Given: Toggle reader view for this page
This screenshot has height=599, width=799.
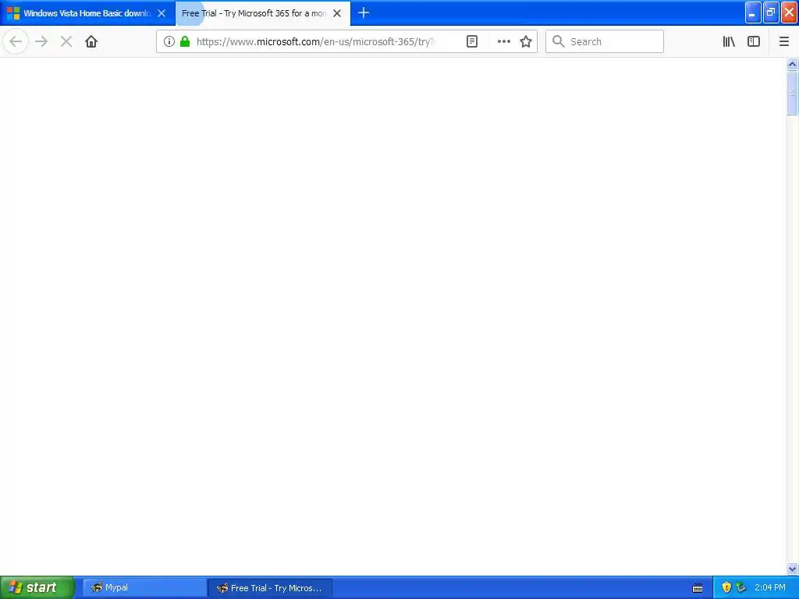Looking at the screenshot, I should (472, 41).
